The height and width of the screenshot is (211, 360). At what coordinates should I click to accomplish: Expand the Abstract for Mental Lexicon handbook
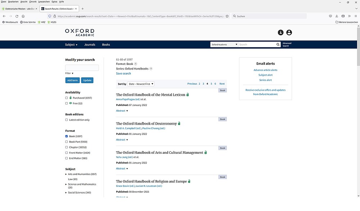point(122,111)
